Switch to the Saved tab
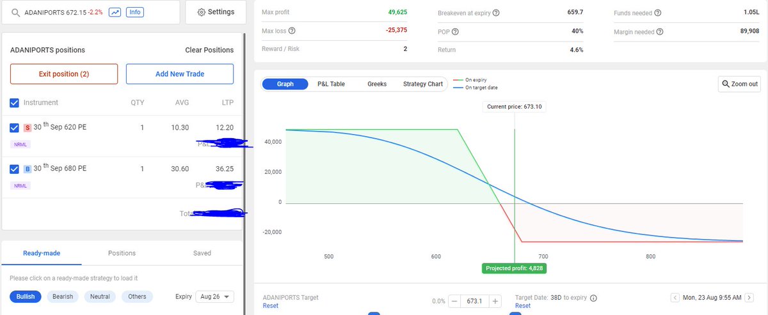 point(202,253)
